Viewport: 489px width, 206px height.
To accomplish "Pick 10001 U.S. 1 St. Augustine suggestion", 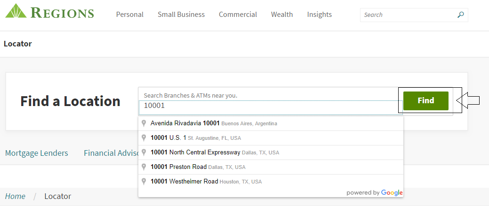I will 195,138.
